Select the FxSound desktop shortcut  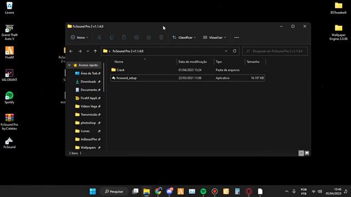coord(9,143)
